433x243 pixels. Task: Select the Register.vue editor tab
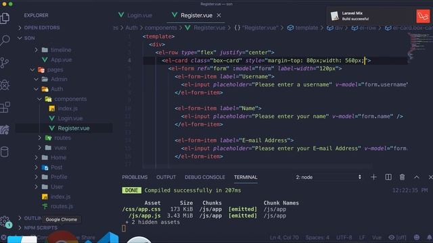[196, 16]
